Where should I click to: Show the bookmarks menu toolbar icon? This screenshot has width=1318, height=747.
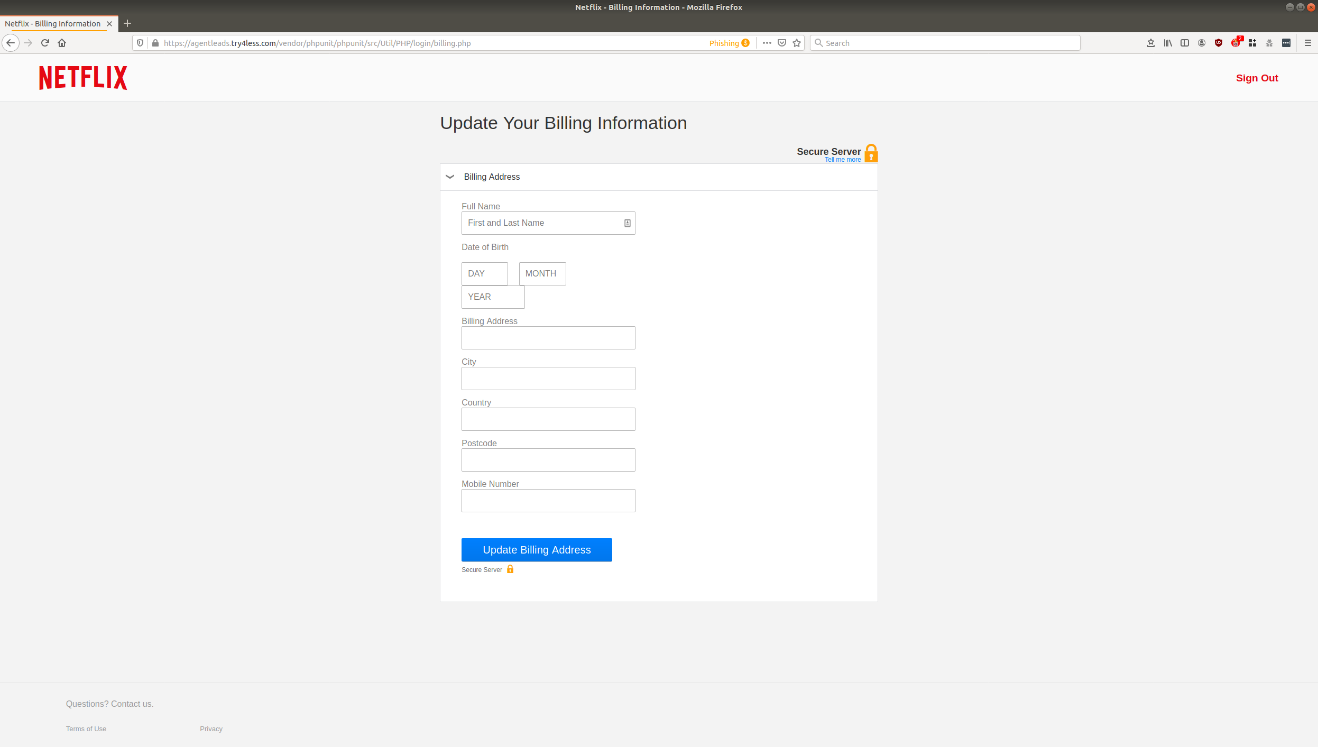[1151, 43]
